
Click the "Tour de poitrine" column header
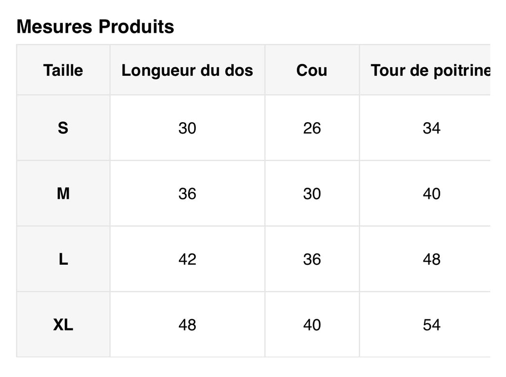coord(430,70)
